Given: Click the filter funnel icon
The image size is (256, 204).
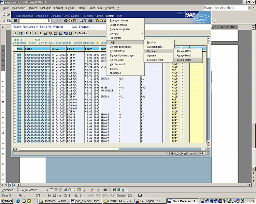Looking at the screenshot, I should coord(51,33).
